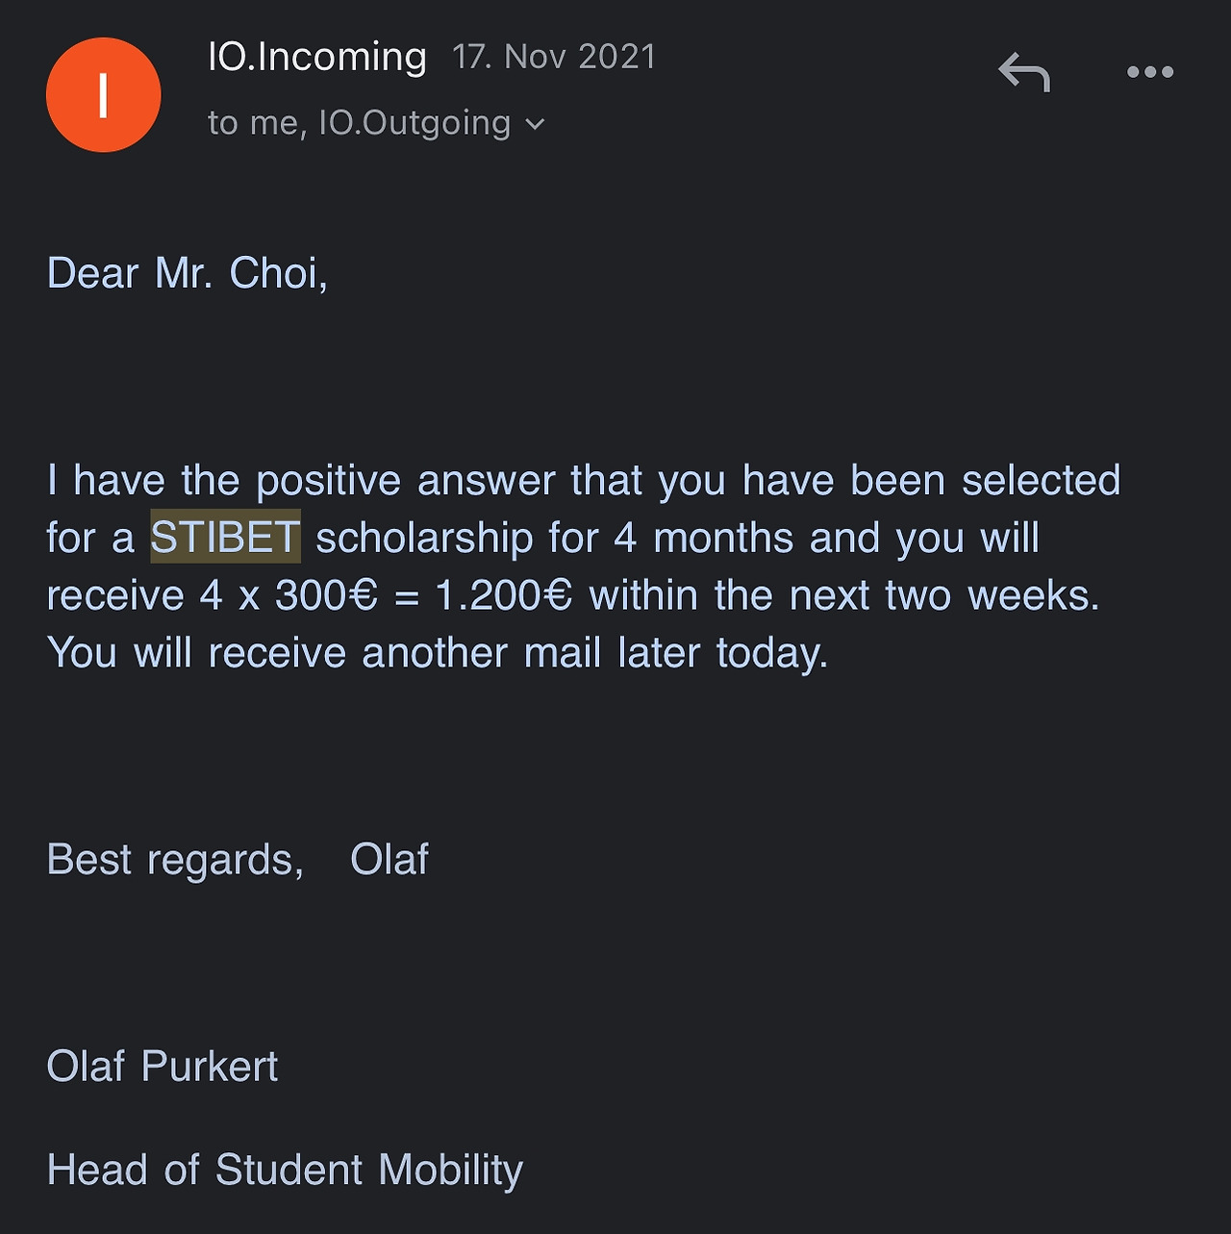Click the reply arrow icon
The width and height of the screenshot is (1231, 1234).
[x=1024, y=72]
